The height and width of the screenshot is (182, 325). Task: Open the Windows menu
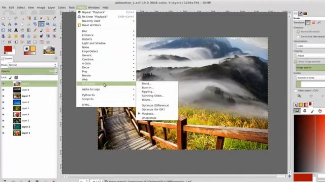93,8
